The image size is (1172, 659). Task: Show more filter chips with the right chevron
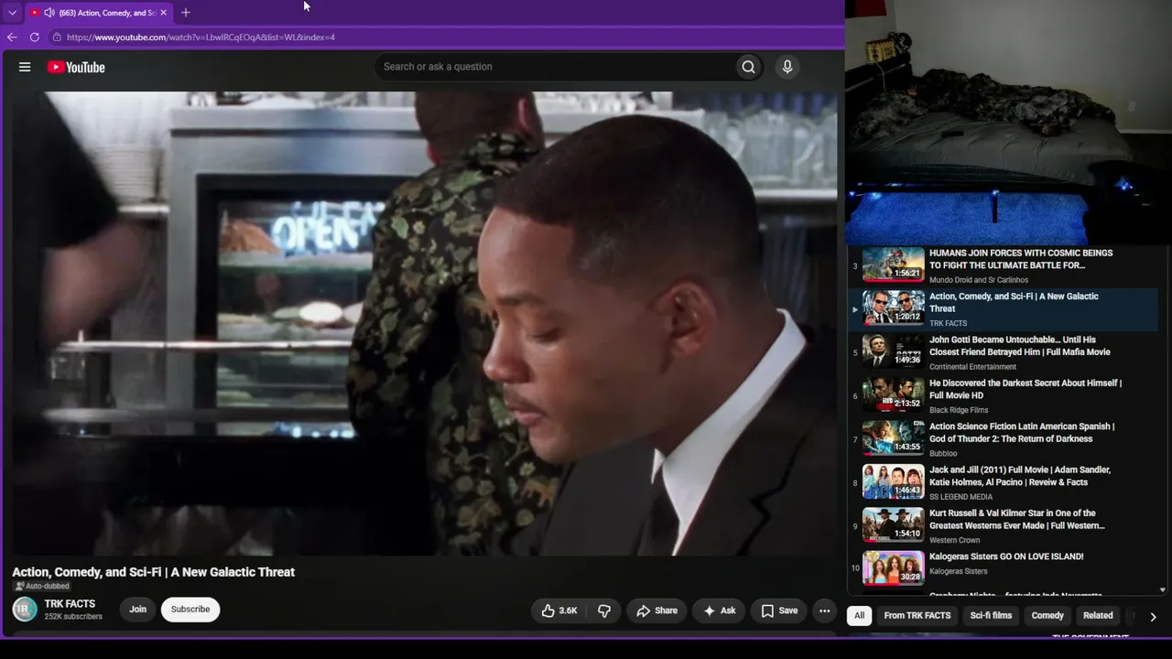click(x=1153, y=617)
